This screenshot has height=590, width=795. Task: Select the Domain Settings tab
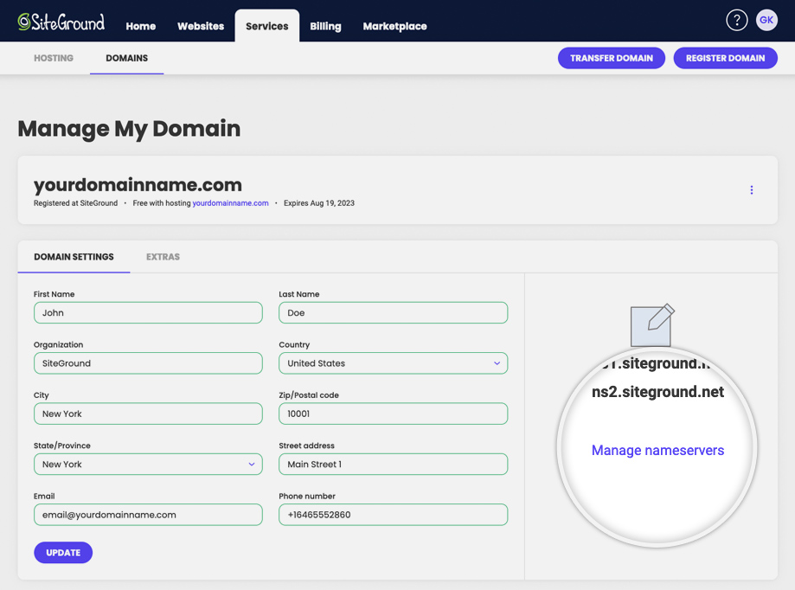point(74,257)
